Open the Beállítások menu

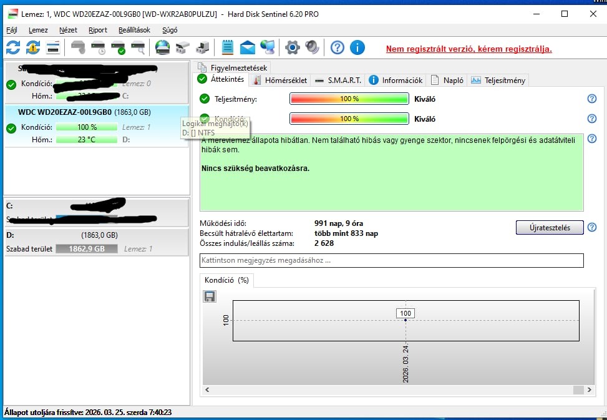point(134,30)
